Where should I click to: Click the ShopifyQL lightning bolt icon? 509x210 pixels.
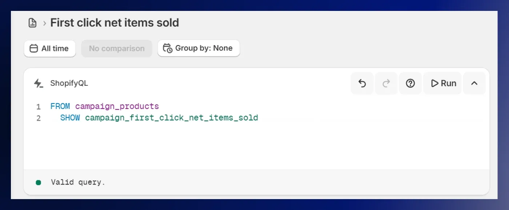click(x=38, y=83)
